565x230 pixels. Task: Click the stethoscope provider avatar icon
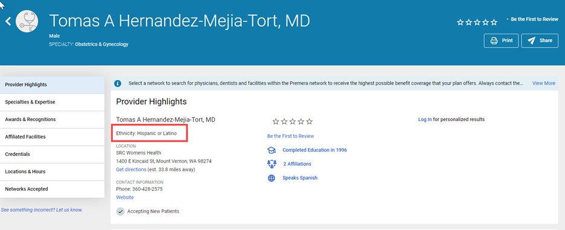click(27, 22)
